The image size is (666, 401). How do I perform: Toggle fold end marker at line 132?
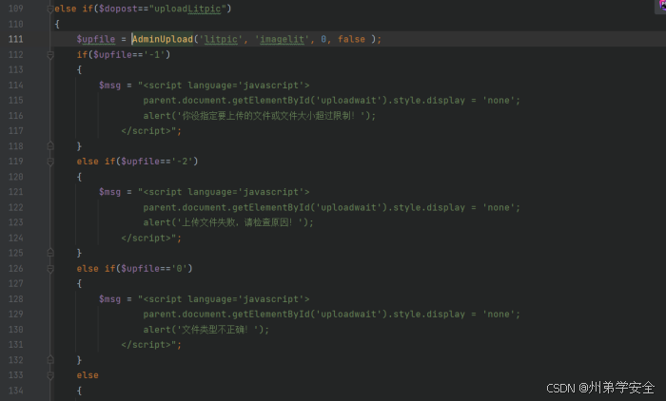point(50,360)
